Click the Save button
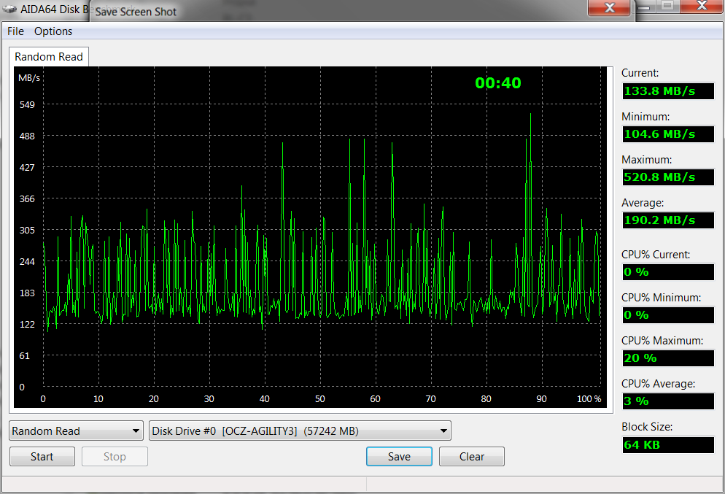This screenshot has width=725, height=494. click(399, 457)
